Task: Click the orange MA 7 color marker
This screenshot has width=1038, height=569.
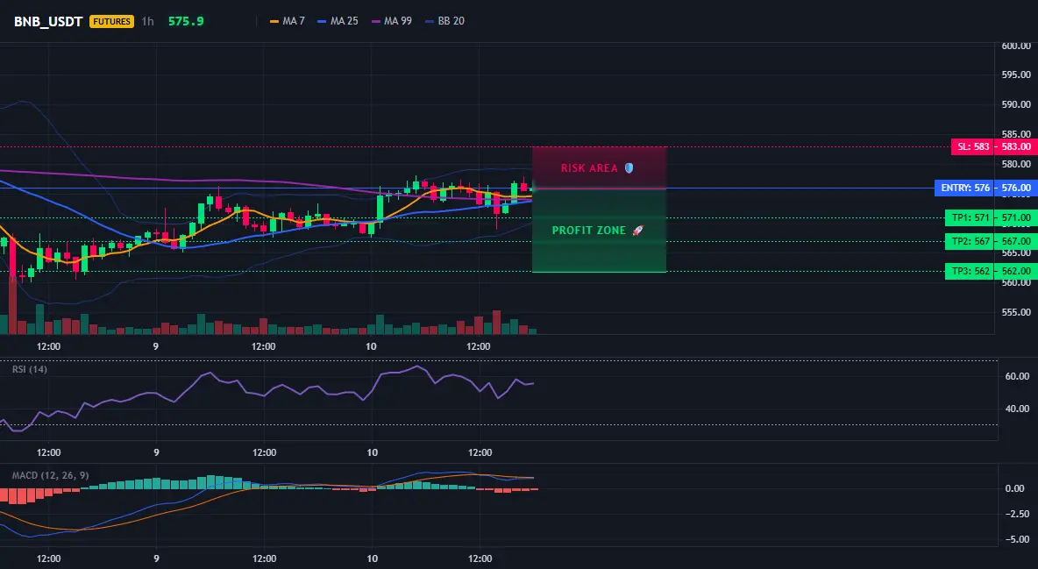Action: pyautogui.click(x=274, y=21)
